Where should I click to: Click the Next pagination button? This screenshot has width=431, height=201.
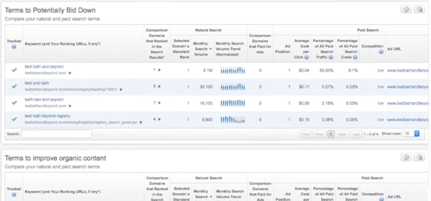point(342,134)
